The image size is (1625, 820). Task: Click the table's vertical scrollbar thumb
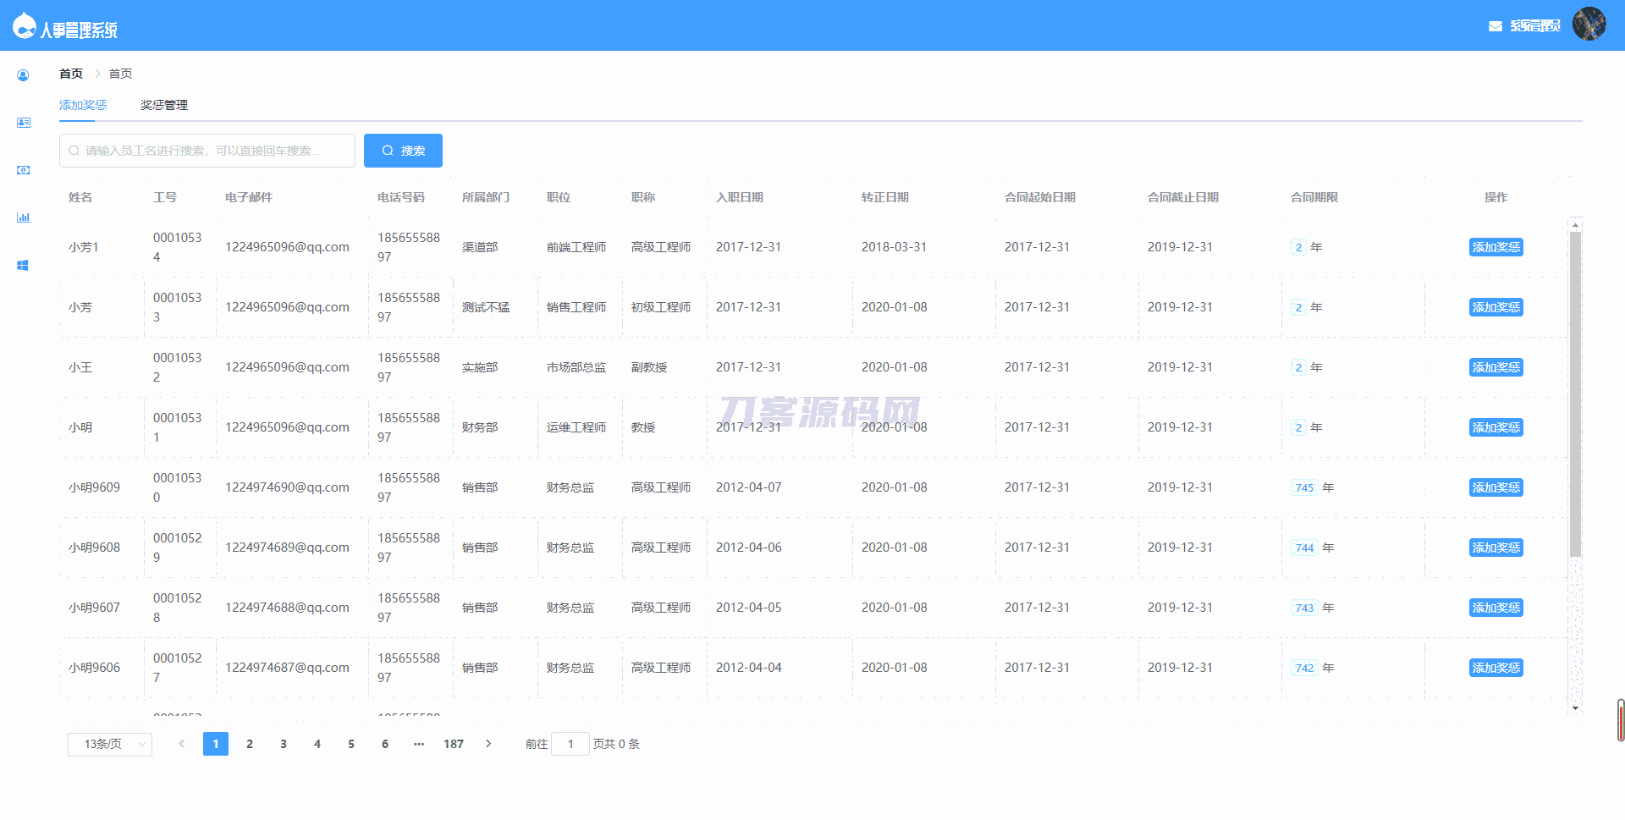tap(1575, 394)
